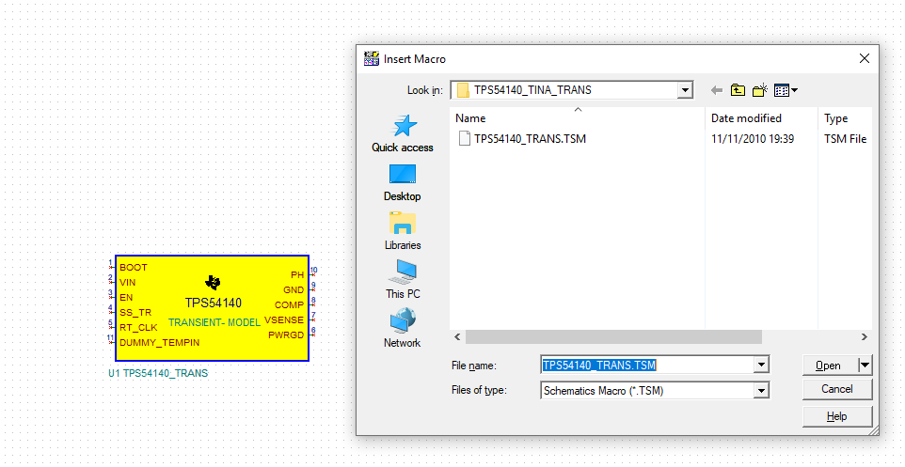Click the Cancel button

837,389
